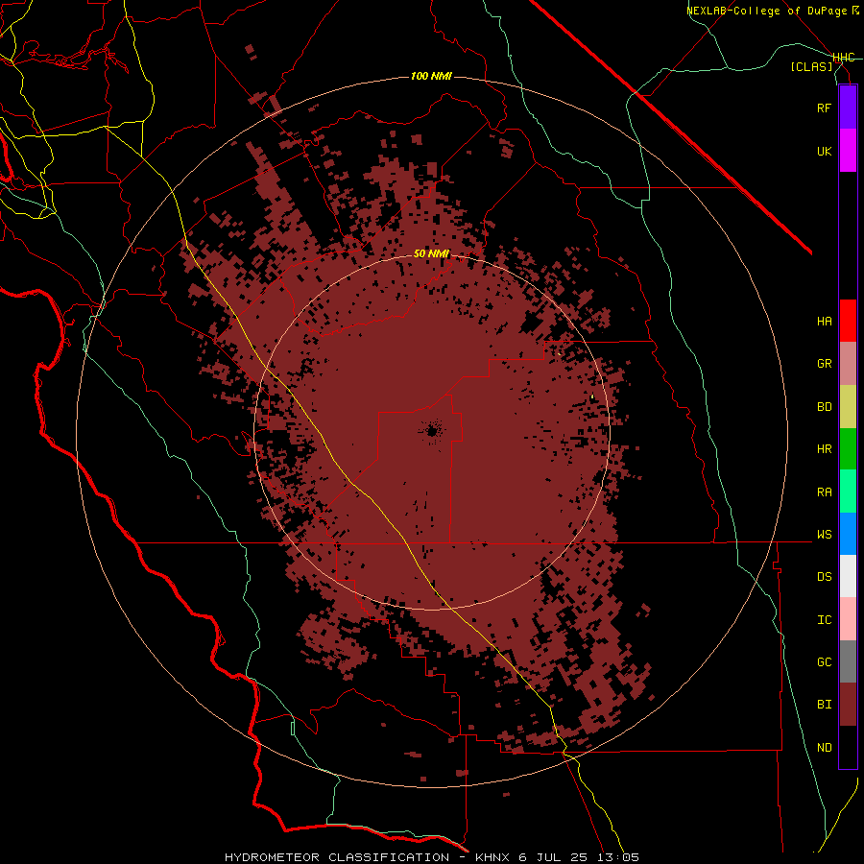Viewport: 864px width, 864px height.
Task: Click the NEXLAB-College of DuPage text
Action: click(x=768, y=11)
